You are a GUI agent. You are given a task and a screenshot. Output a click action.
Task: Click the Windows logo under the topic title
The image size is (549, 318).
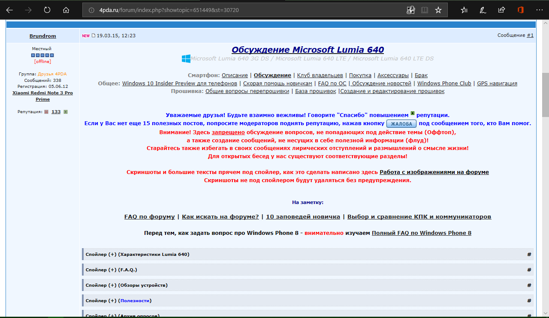pos(186,59)
